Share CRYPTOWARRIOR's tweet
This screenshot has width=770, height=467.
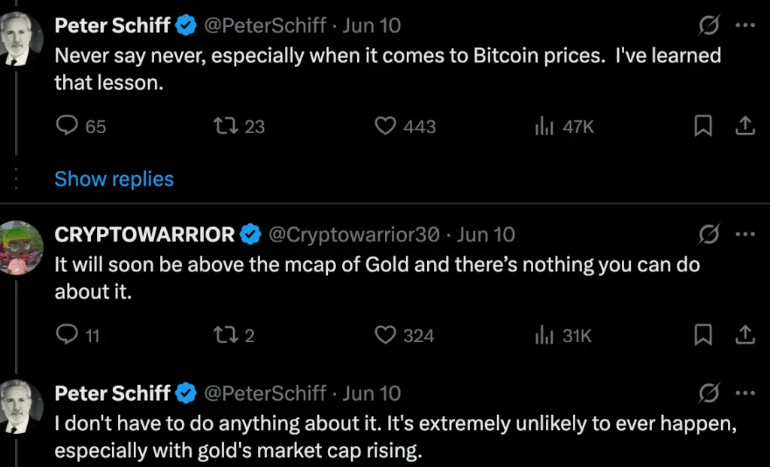[744, 335]
